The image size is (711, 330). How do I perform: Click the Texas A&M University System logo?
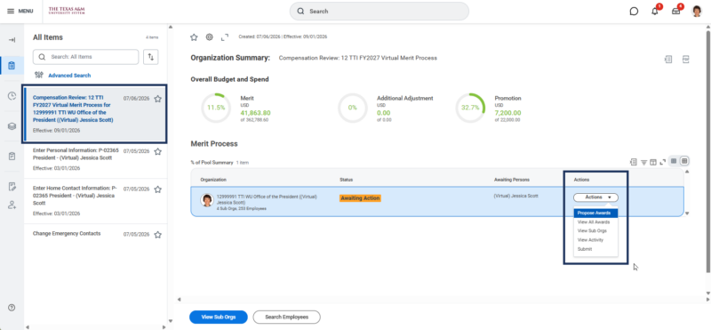point(67,11)
